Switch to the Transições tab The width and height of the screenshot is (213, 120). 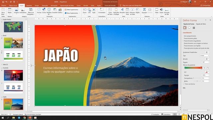pos(45,5)
